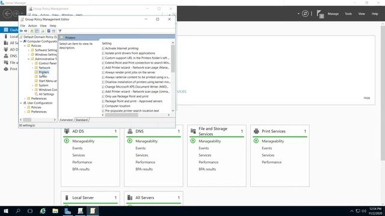Screen dimensions: 385x216
Task: Open File Explorer from the taskbar
Action: [x=55, y=211]
